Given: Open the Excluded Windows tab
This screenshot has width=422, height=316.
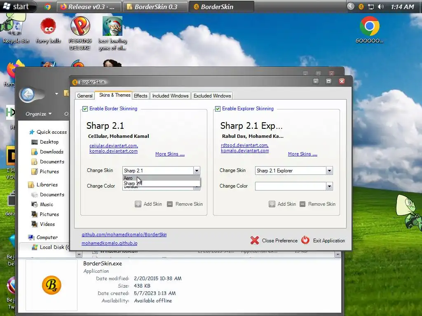Looking at the screenshot, I should 212,95.
